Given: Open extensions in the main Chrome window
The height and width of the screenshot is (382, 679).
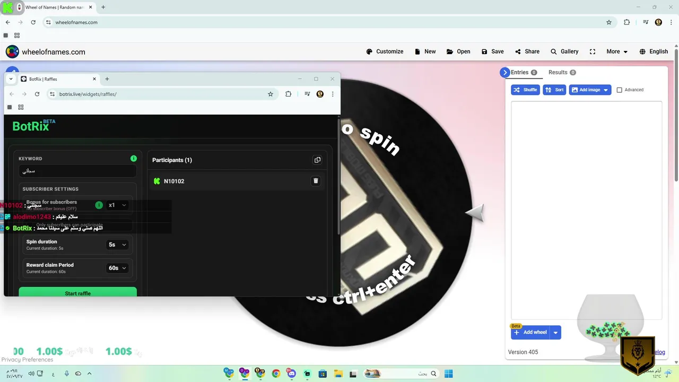Looking at the screenshot, I should tap(626, 22).
